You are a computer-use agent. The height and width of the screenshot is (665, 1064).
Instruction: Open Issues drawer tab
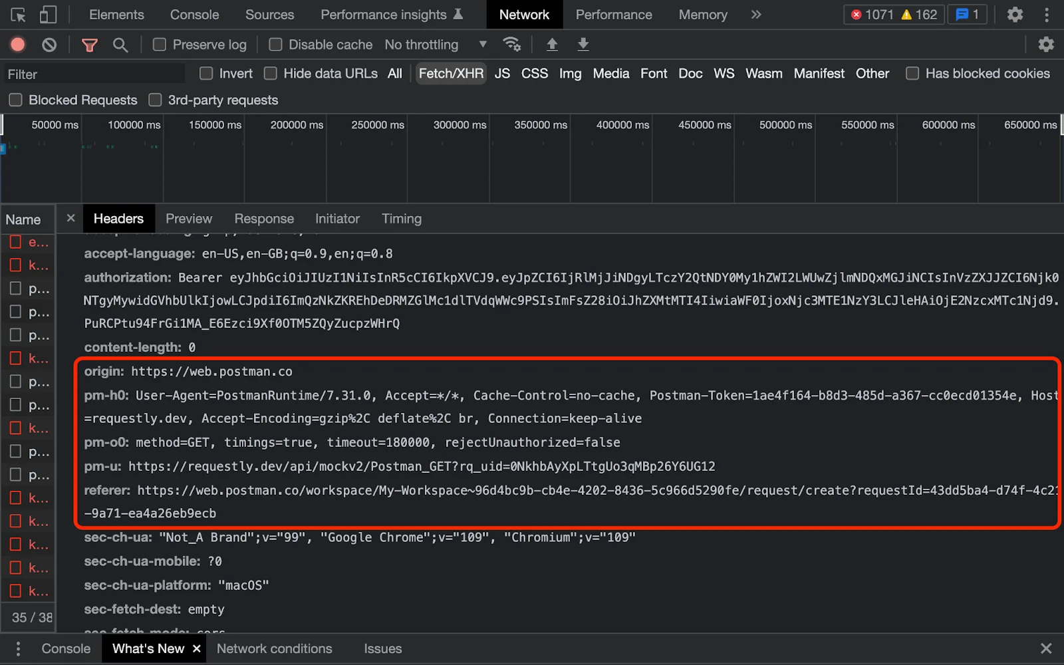[x=382, y=648]
